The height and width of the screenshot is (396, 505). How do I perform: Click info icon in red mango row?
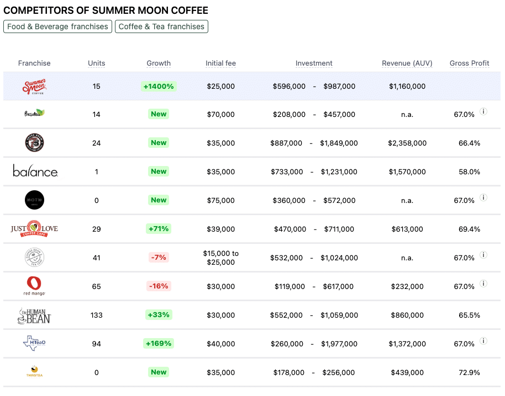483,283
